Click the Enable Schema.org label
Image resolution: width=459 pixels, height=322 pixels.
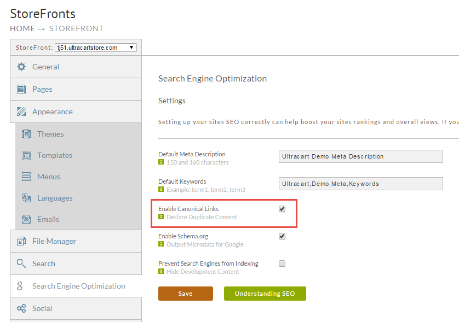coord(183,236)
